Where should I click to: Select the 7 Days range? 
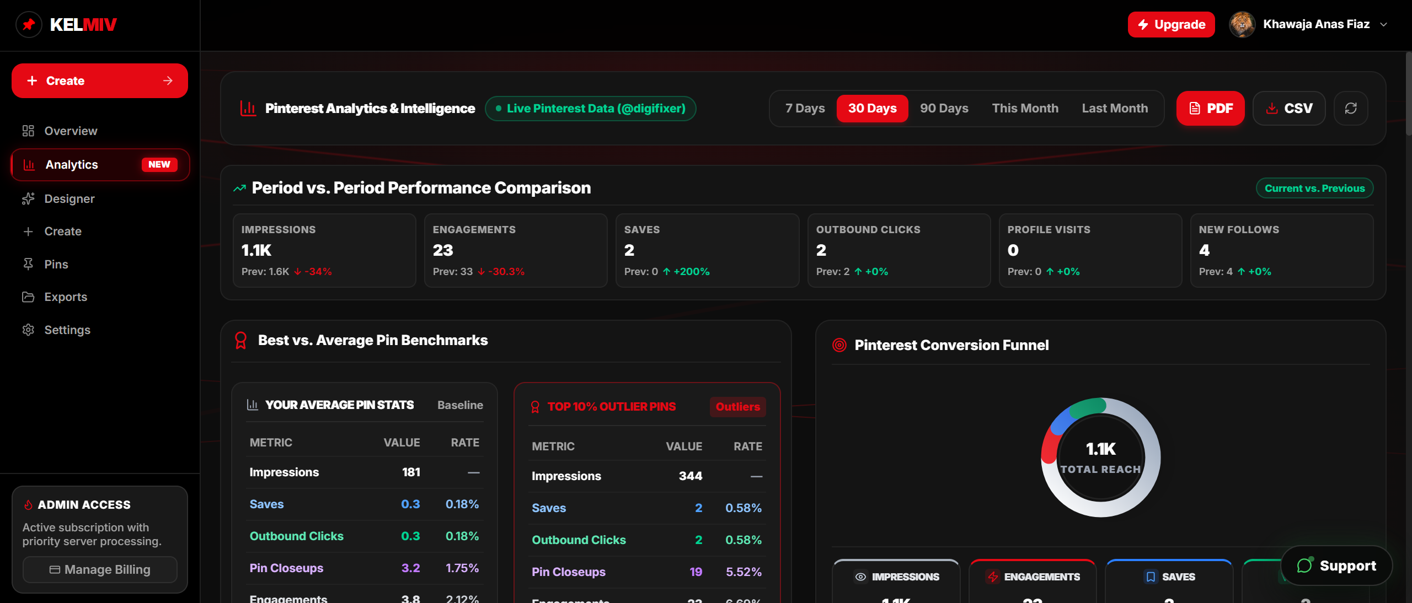pyautogui.click(x=805, y=109)
